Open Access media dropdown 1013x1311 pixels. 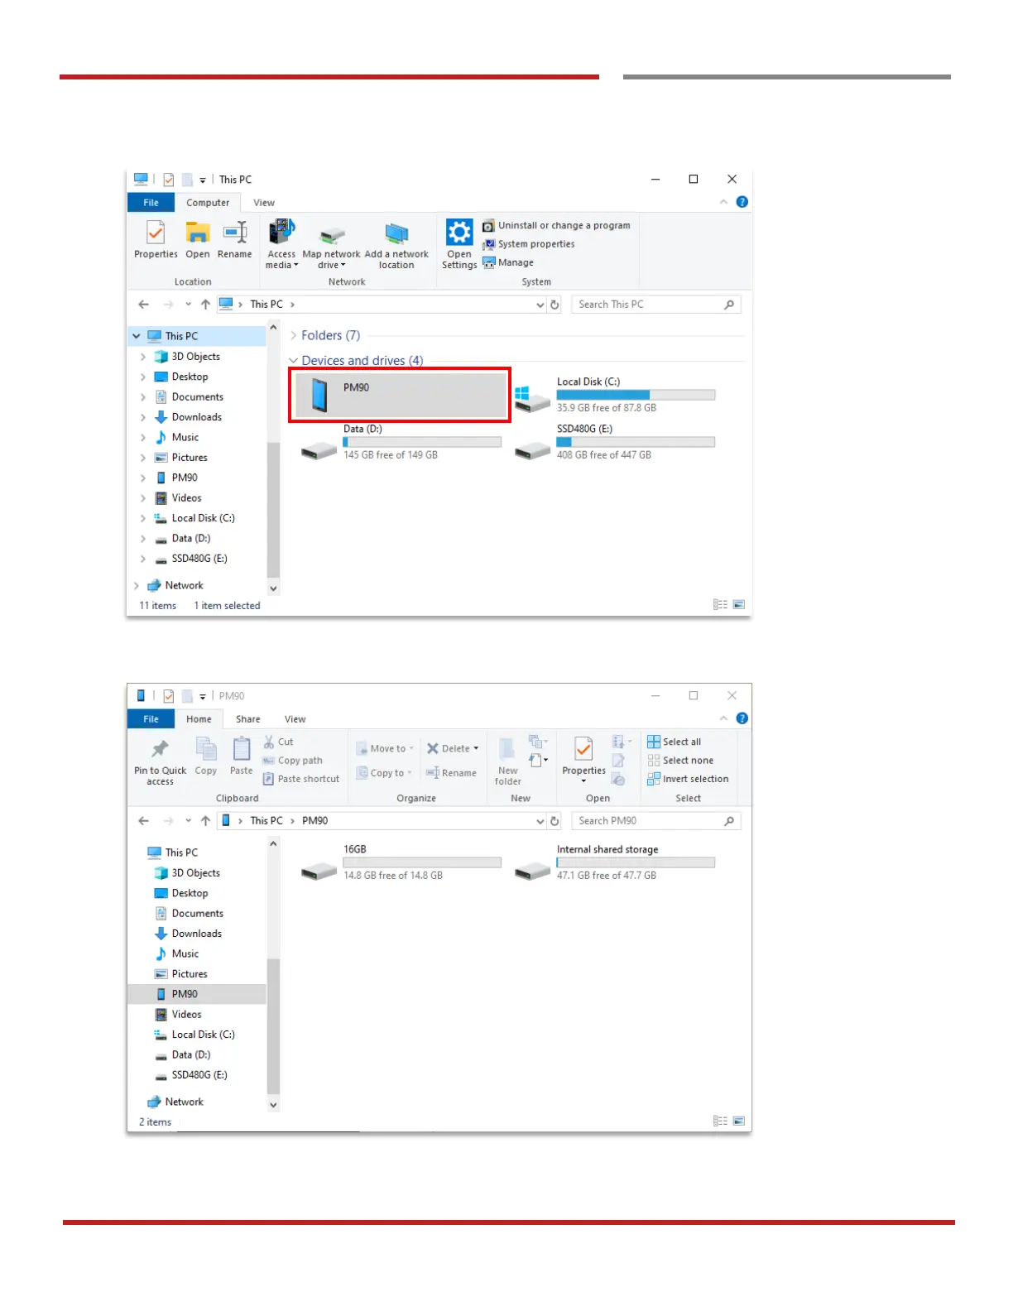pos(281,244)
